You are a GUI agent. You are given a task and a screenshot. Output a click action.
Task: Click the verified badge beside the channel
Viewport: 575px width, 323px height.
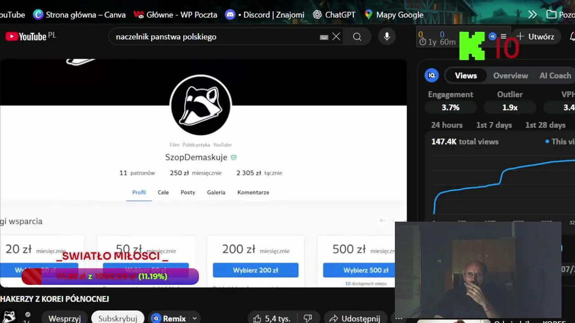click(x=28, y=314)
